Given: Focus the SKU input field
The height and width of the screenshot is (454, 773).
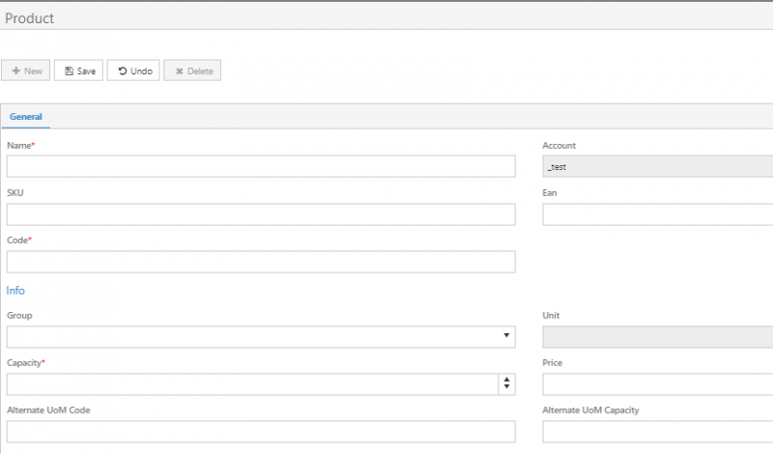Looking at the screenshot, I should [x=261, y=214].
